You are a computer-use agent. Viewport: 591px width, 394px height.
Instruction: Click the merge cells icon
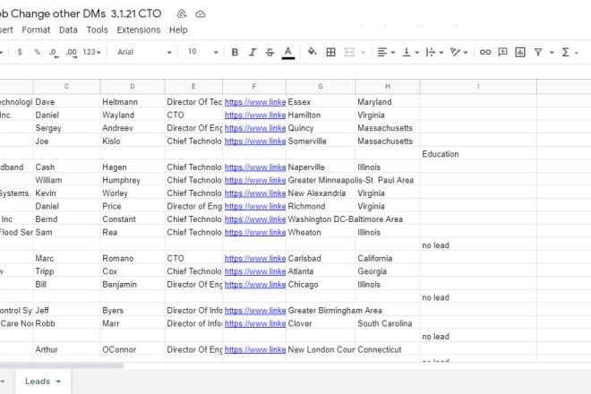point(349,52)
